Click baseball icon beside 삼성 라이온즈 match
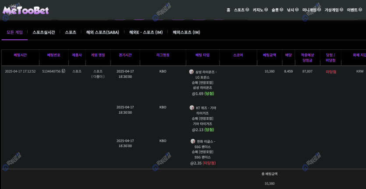The image size is (366, 189). (192, 72)
